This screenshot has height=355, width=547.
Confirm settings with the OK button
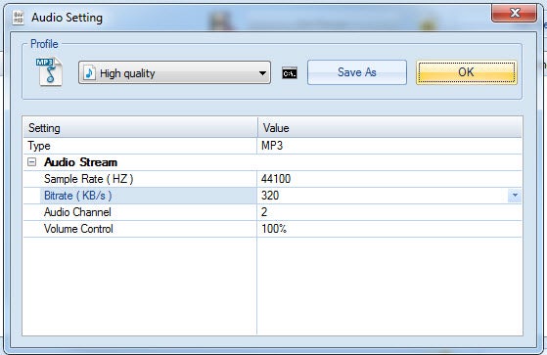[x=467, y=72]
